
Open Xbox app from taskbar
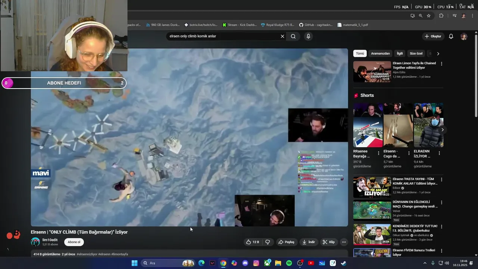click(x=267, y=263)
